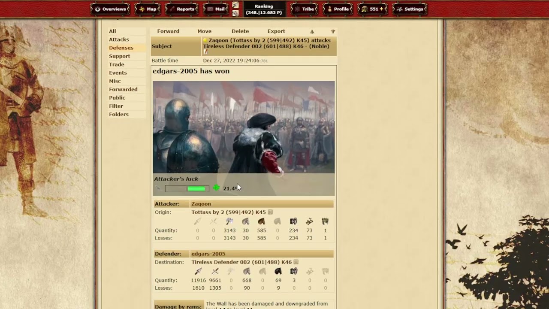
Task: Click attacker's scout unit icon
Action: (245, 221)
